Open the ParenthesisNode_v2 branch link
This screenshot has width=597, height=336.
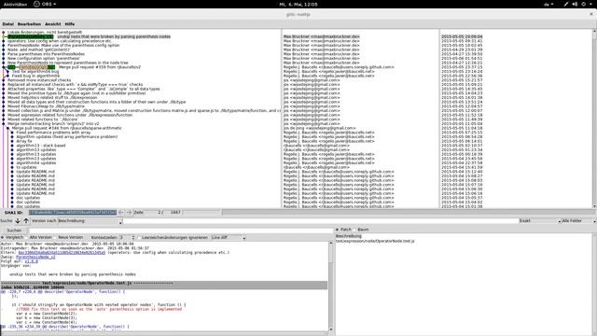tap(35, 257)
